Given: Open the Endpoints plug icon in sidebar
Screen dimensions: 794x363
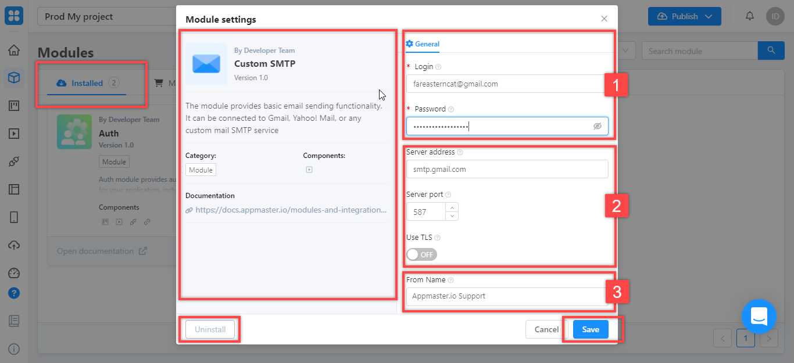Looking at the screenshot, I should 13,161.
